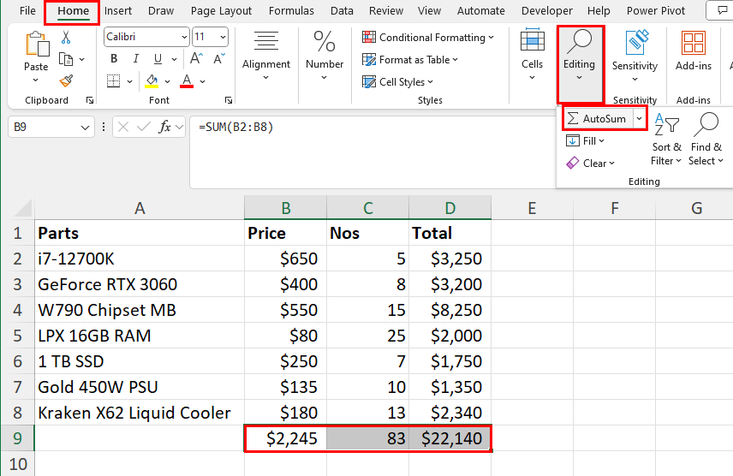
Task: Decrease font size with small A icon
Action: 218,58
